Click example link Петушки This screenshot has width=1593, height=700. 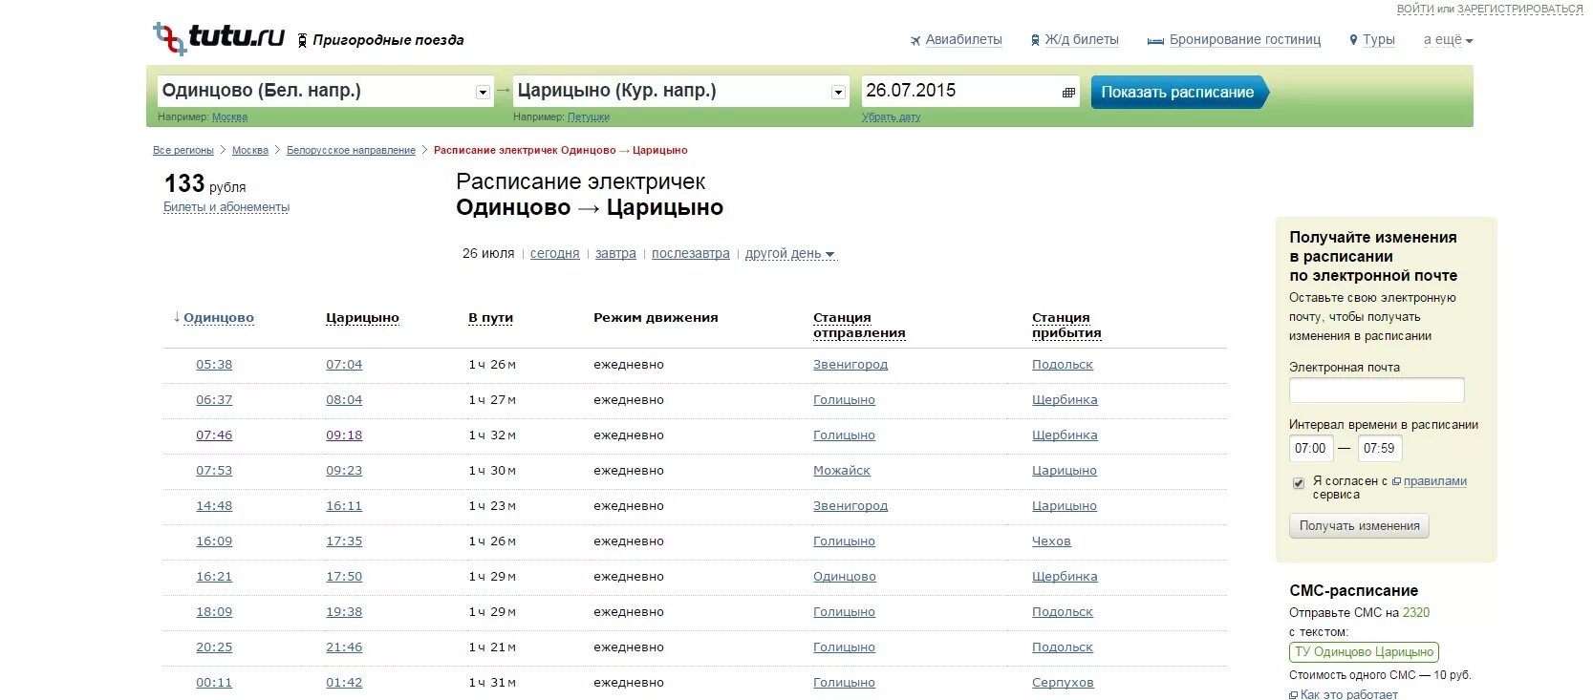click(589, 117)
